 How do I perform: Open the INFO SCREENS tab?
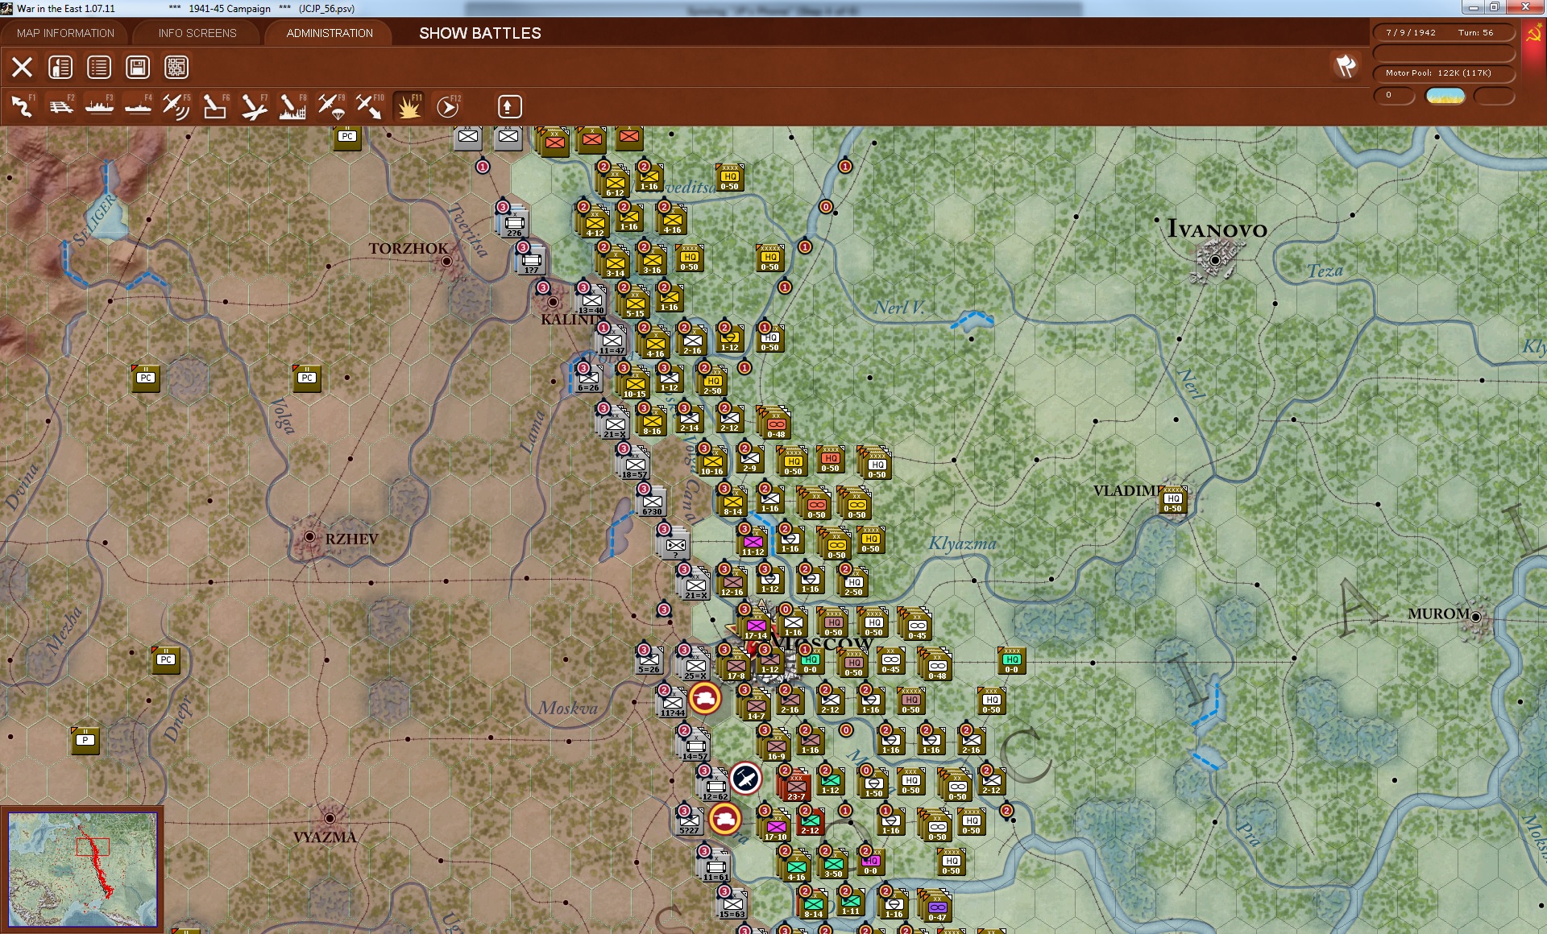[x=197, y=33]
